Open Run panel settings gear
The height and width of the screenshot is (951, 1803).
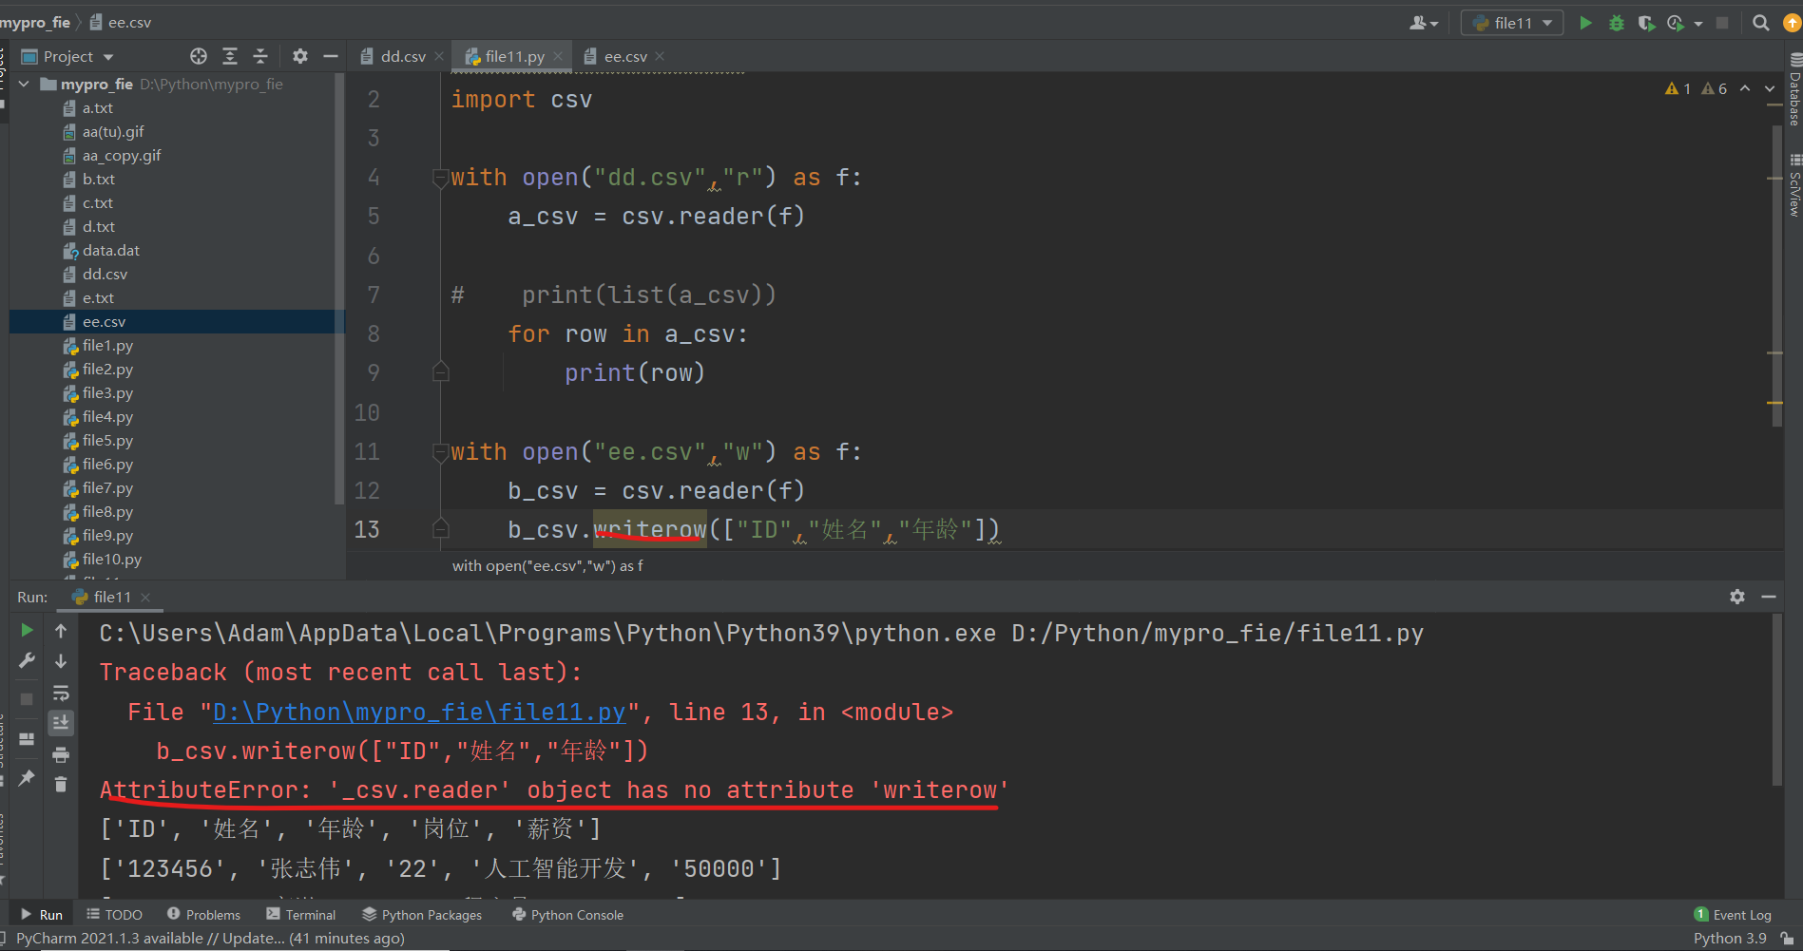1737,597
